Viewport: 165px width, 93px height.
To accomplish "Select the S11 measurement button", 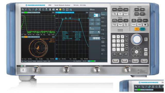I will 92,20.
